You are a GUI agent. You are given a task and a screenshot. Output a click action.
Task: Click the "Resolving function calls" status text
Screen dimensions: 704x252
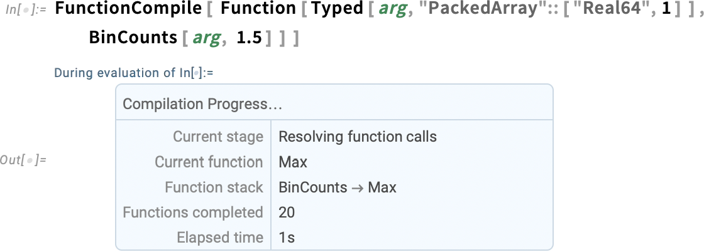[358, 137]
